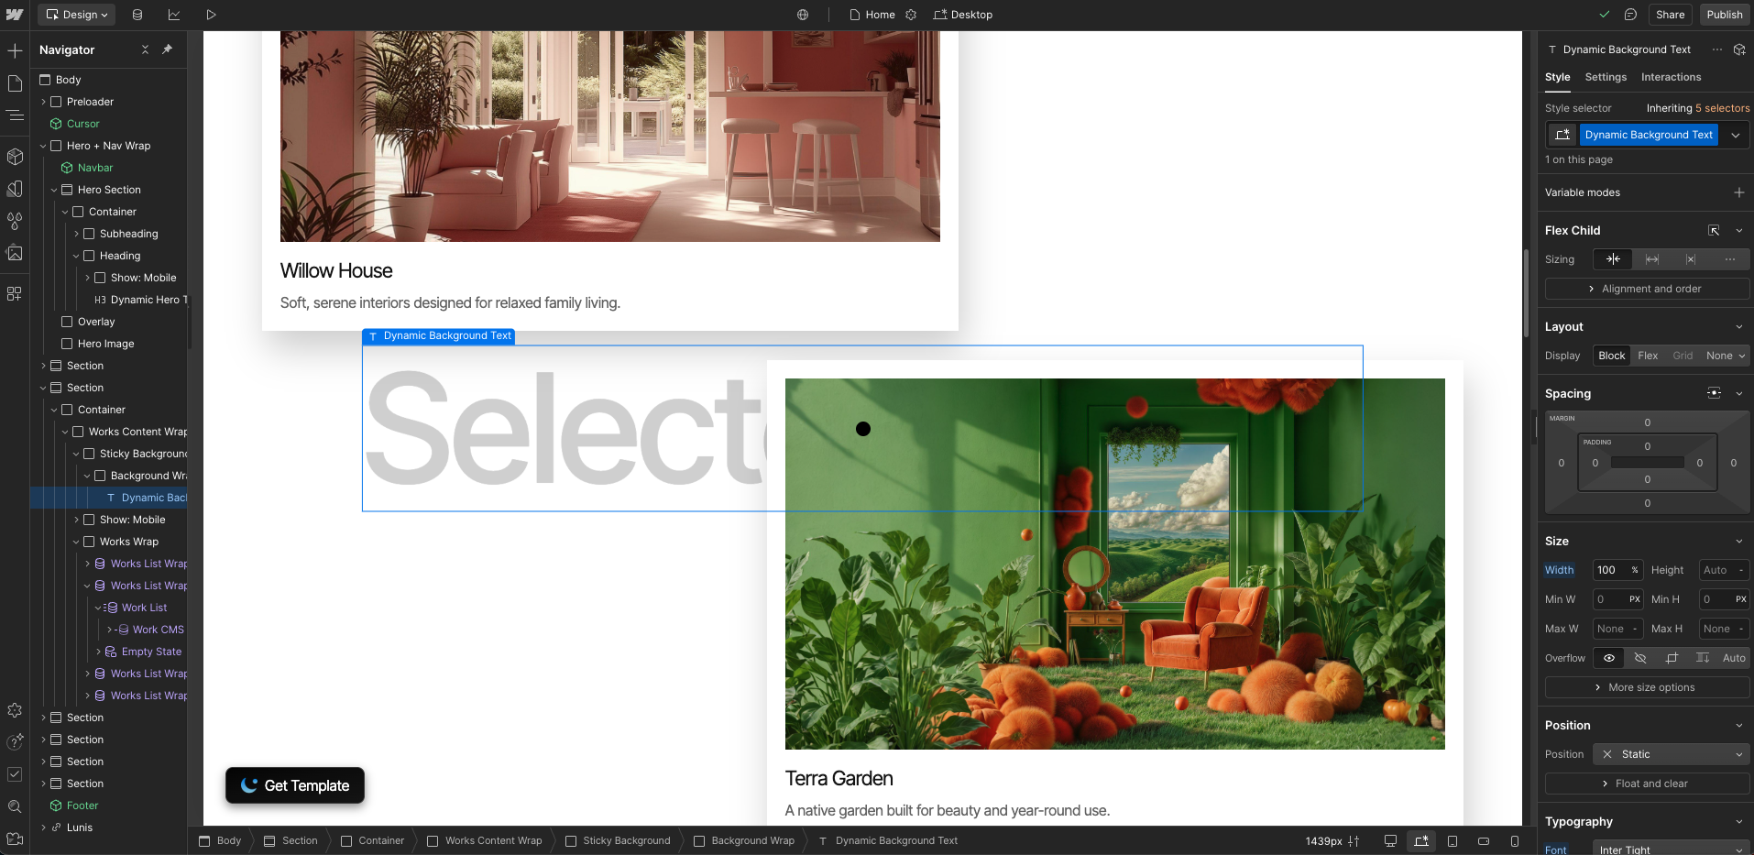The image size is (1754, 855).
Task: Open the CMS database icon in top bar
Action: pos(137,15)
